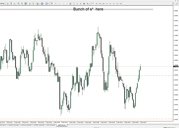Image resolution: width=179 pixels, height=128 pixels.
Task: Select the Fibonacci retracement tool
Action: [74, 4]
